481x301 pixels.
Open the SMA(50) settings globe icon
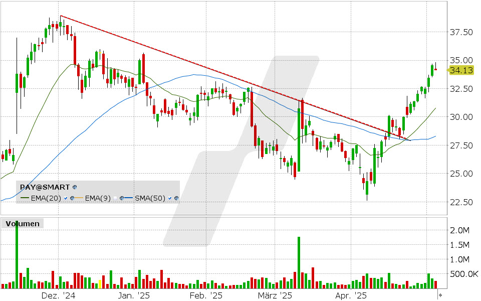[176, 199]
